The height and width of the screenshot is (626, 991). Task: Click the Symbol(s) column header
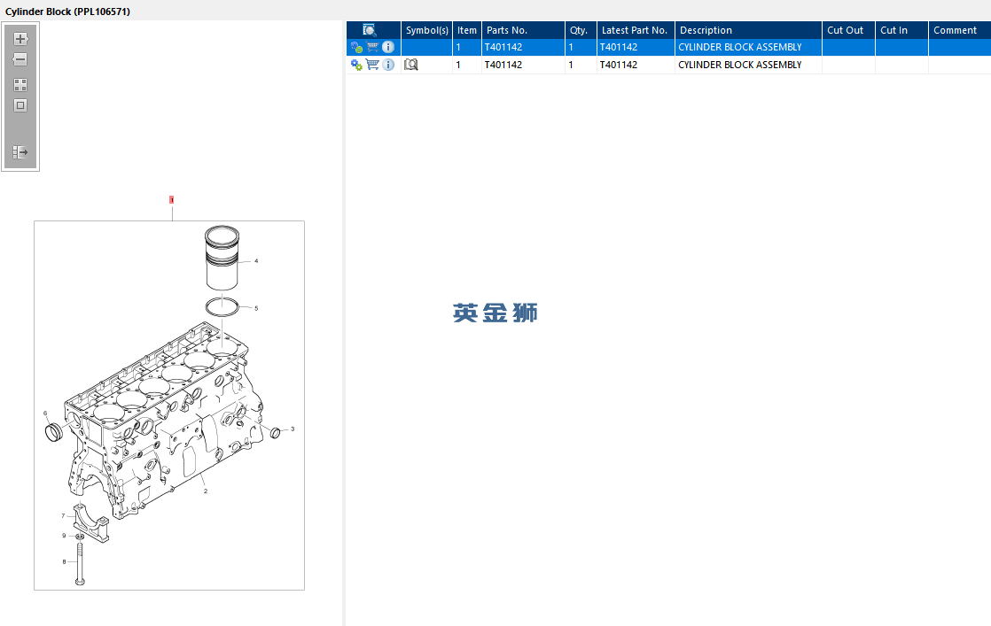426,30
